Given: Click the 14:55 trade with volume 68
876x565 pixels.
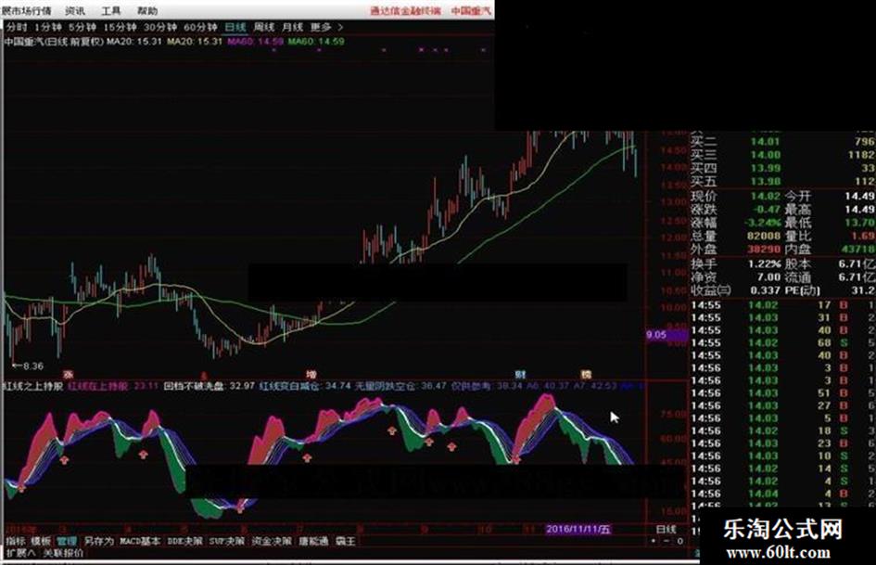Looking at the screenshot, I should point(782,342).
